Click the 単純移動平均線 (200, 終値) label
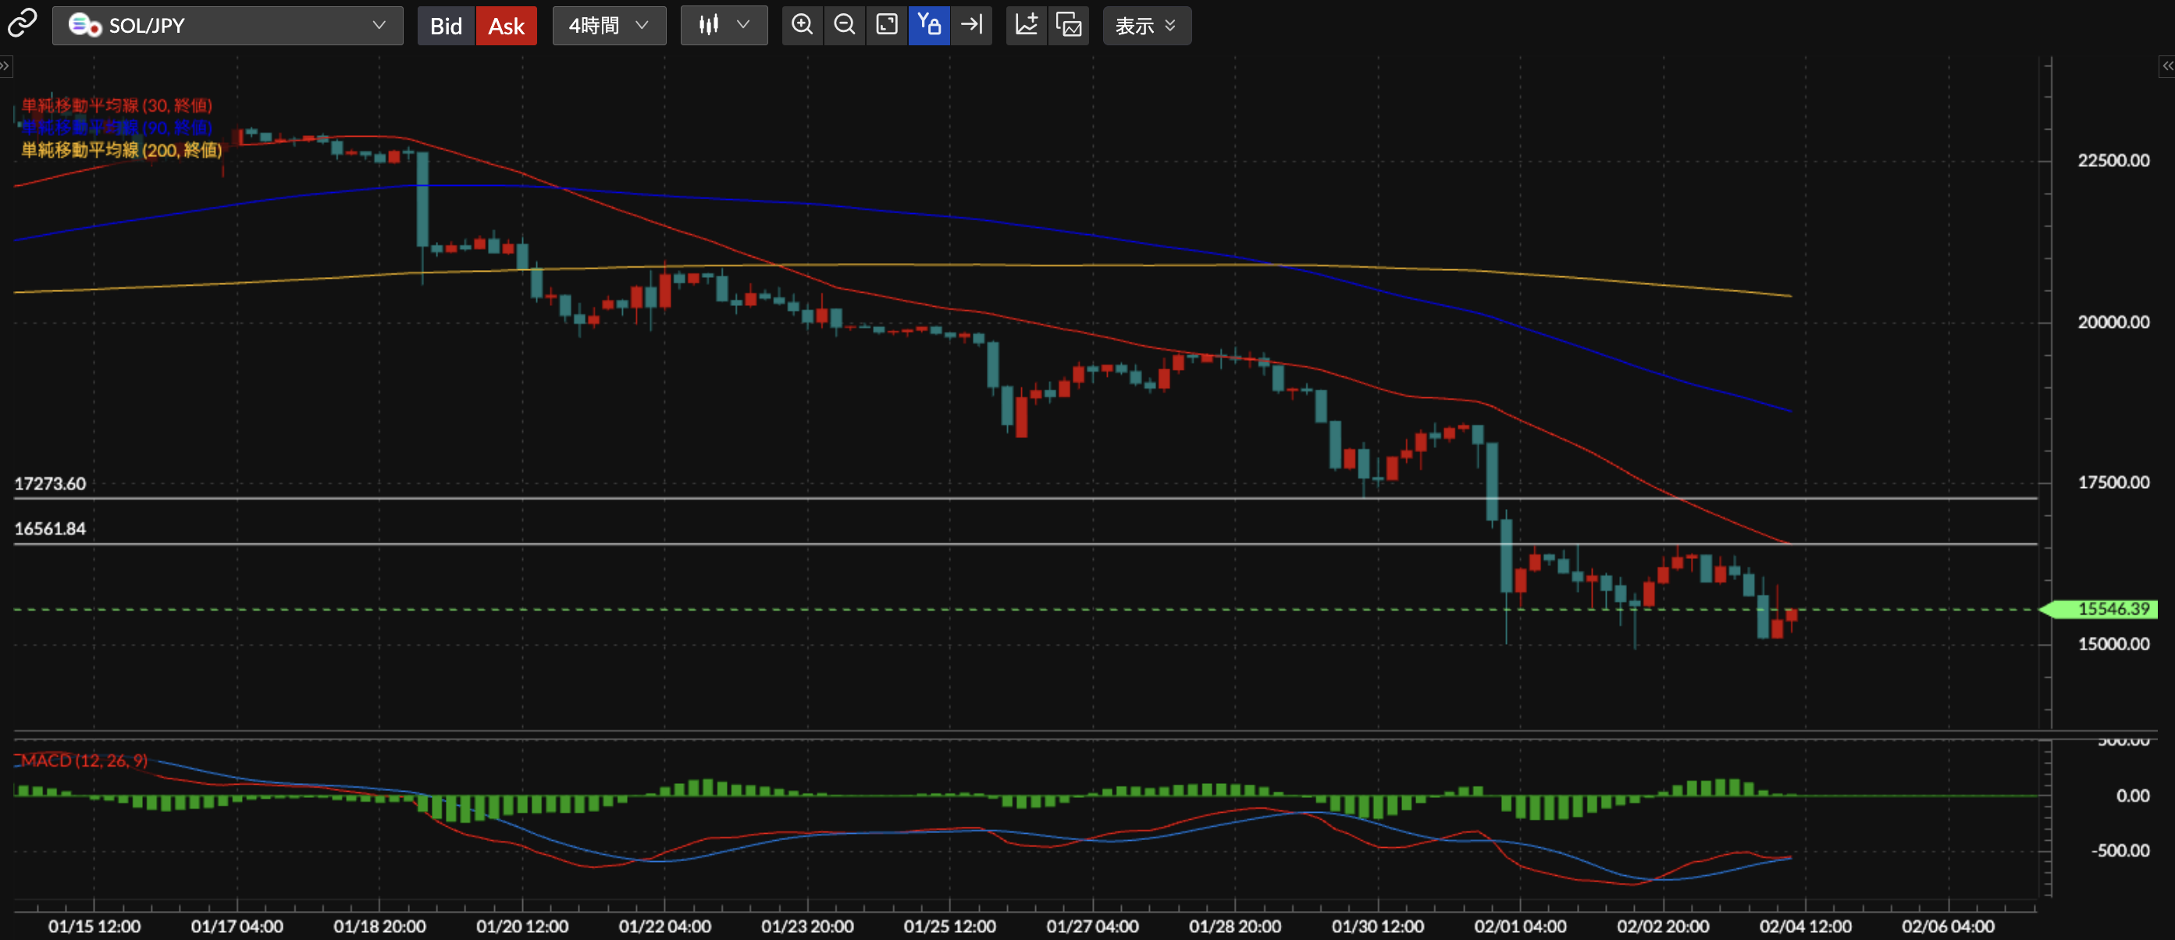This screenshot has width=2175, height=940. click(122, 151)
